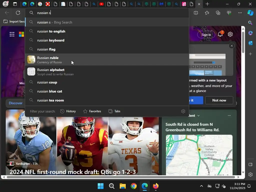This screenshot has height=192, width=256.
Task: Select 'russian s - Bing Search' suggestion
Action: pos(107,22)
